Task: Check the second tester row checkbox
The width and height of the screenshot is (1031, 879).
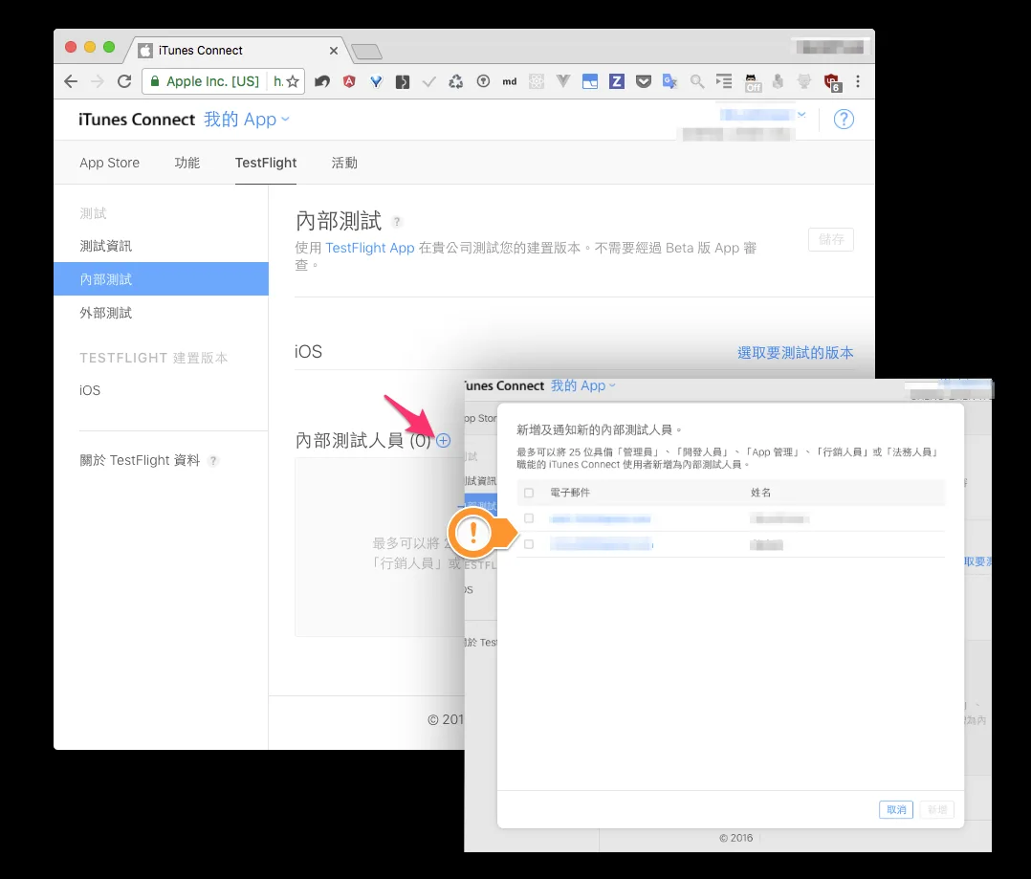Action: 529,543
